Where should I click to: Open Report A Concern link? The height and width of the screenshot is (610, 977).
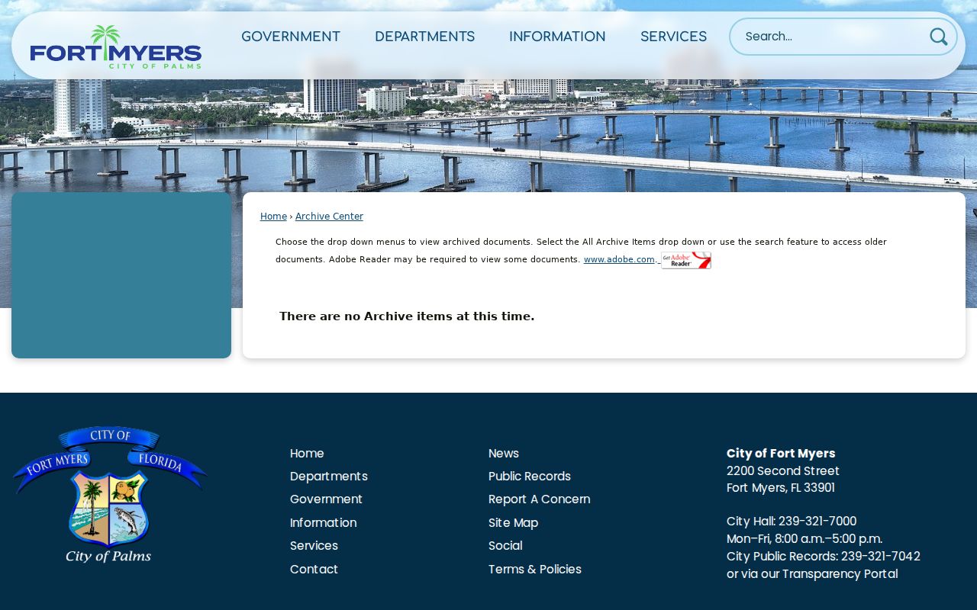(x=540, y=499)
